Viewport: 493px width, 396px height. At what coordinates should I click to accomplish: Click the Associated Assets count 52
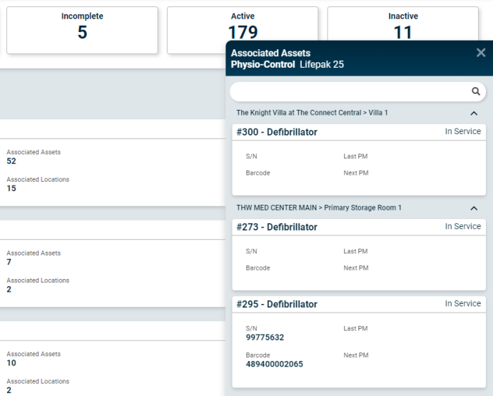point(11,161)
